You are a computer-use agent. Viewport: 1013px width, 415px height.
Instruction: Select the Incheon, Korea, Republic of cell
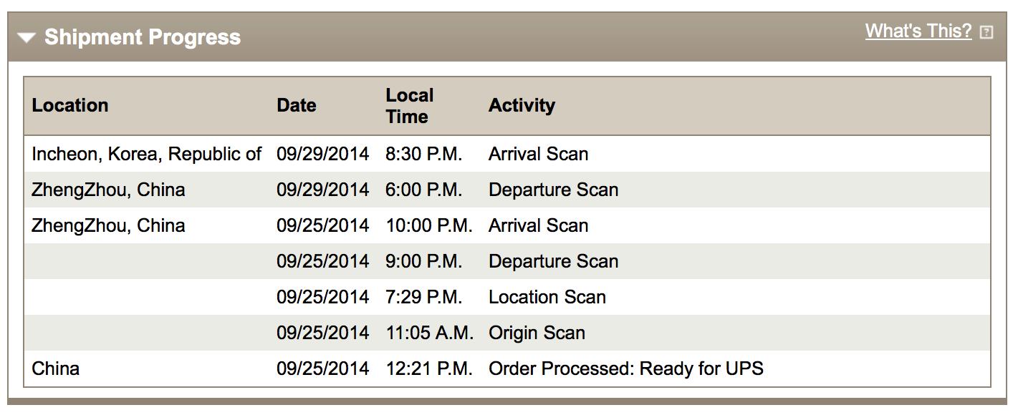click(147, 154)
